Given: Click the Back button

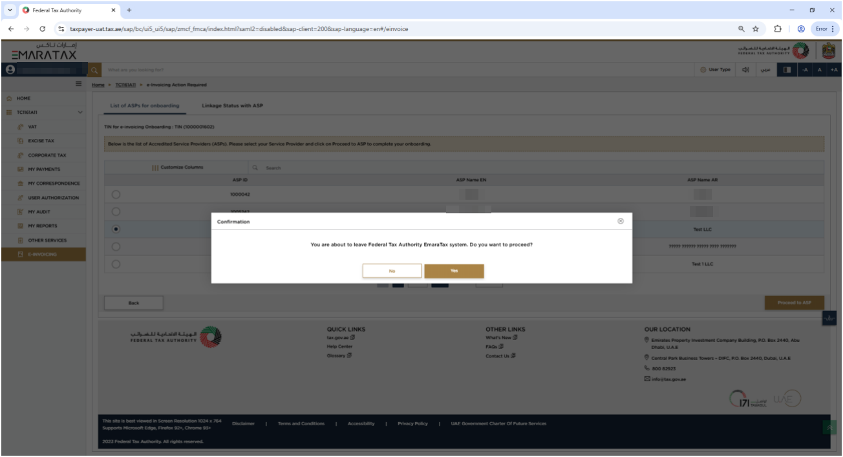Looking at the screenshot, I should point(134,303).
